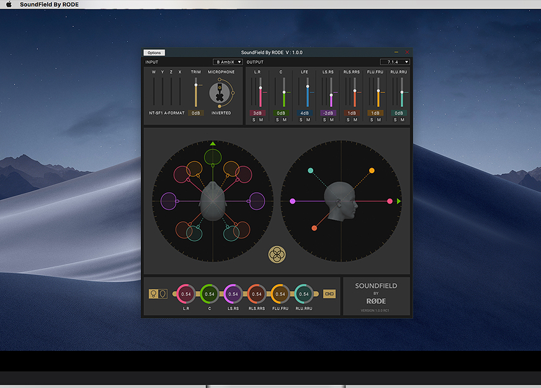Open the 7.1.4 output format dropdown

[x=395, y=62]
